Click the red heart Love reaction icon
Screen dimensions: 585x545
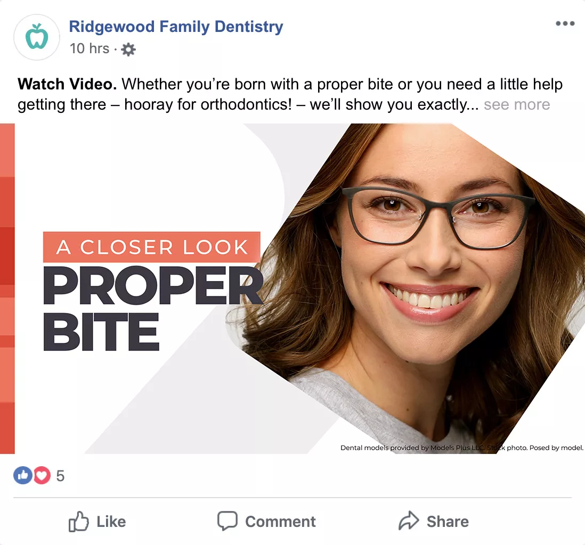coord(42,475)
